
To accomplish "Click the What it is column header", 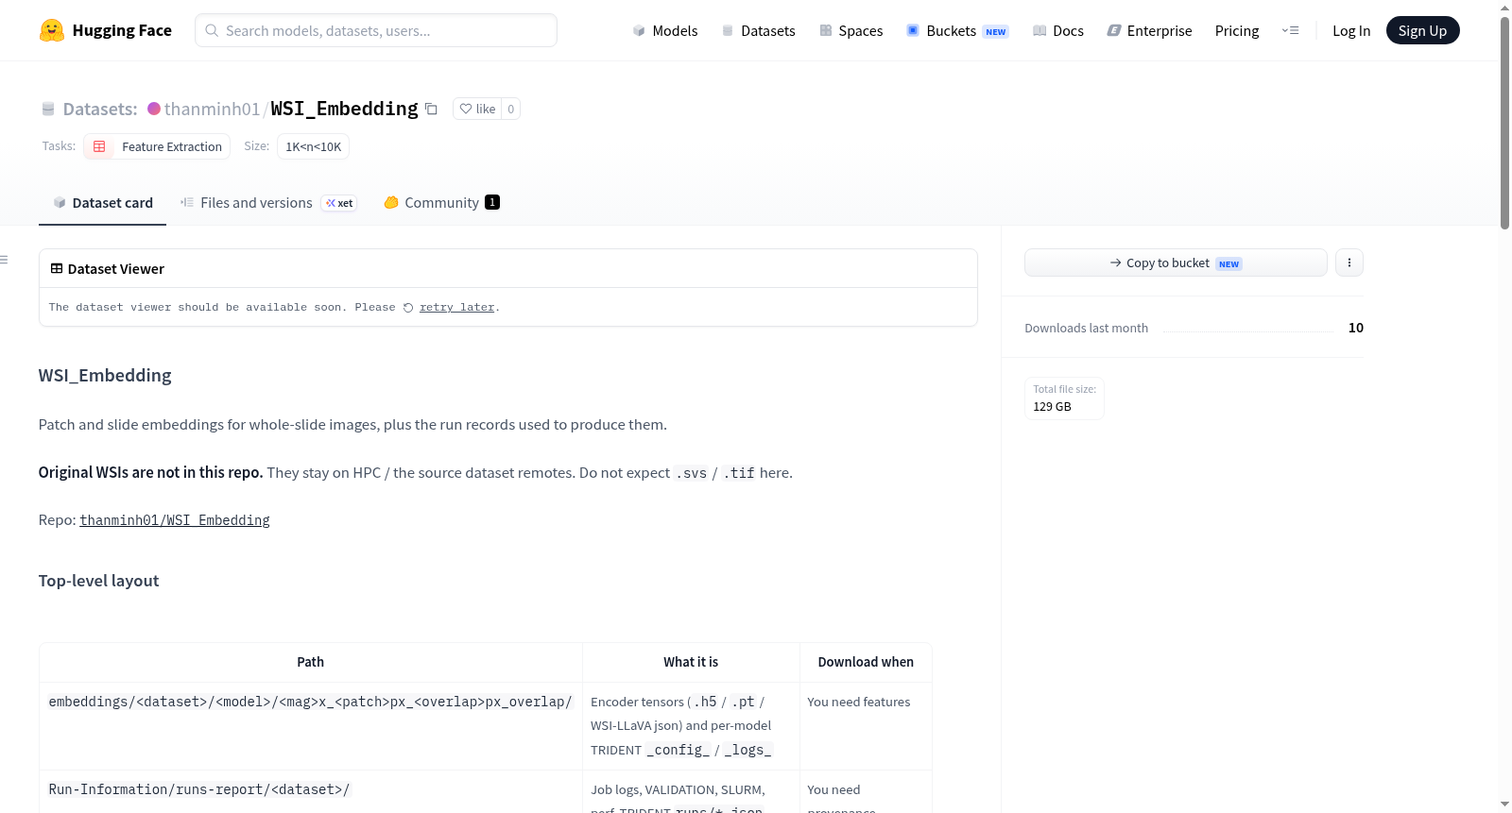I will point(691,662).
